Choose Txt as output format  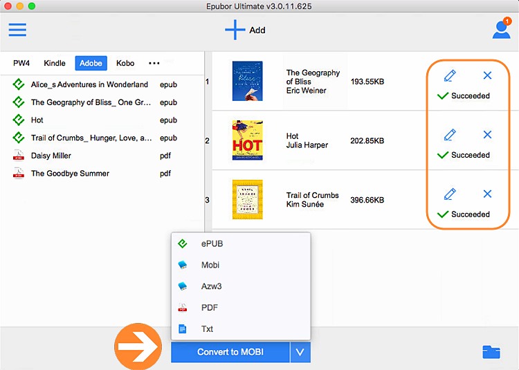[x=241, y=329]
